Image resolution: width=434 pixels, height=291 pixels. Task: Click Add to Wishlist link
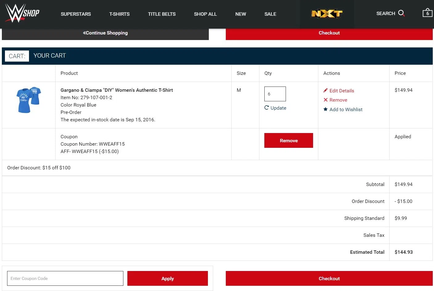coord(346,109)
